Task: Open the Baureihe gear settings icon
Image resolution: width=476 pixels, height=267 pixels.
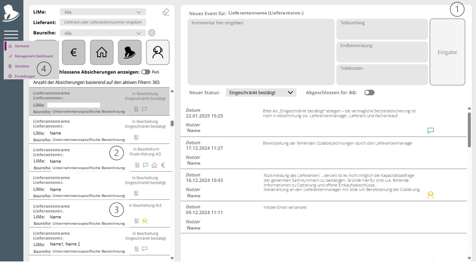Action: tap(151, 33)
